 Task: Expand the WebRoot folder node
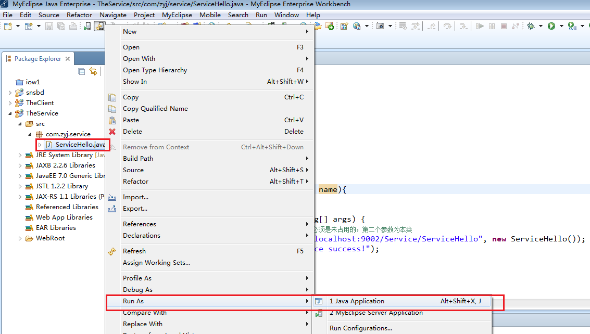tap(20, 238)
